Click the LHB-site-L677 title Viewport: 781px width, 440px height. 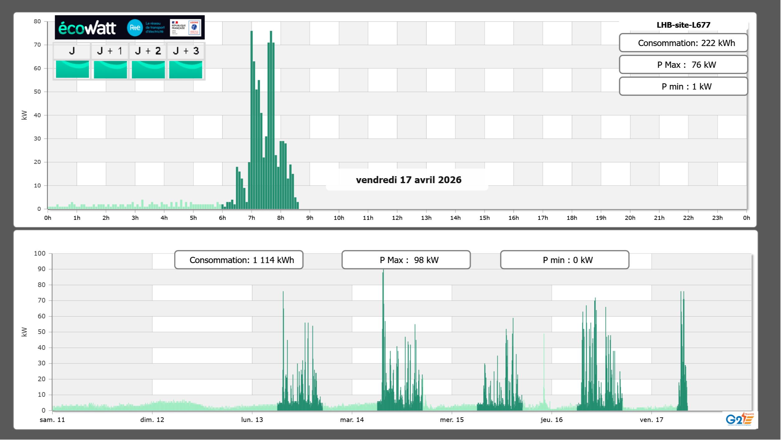pos(683,25)
